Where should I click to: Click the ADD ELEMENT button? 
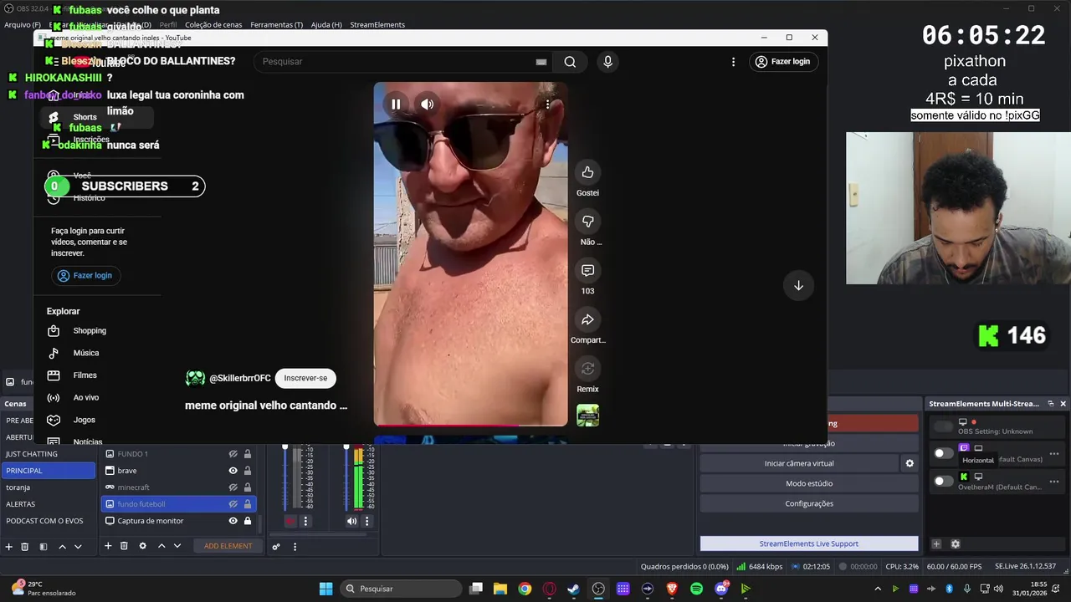coord(228,546)
